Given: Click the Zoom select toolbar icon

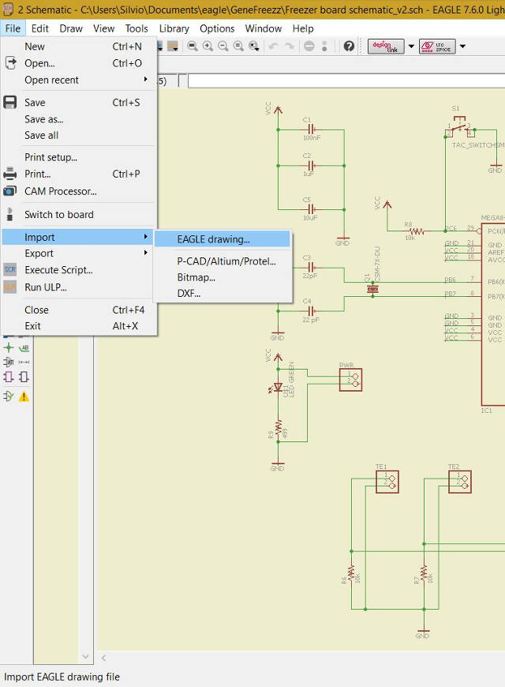Looking at the screenshot, I should point(254,46).
